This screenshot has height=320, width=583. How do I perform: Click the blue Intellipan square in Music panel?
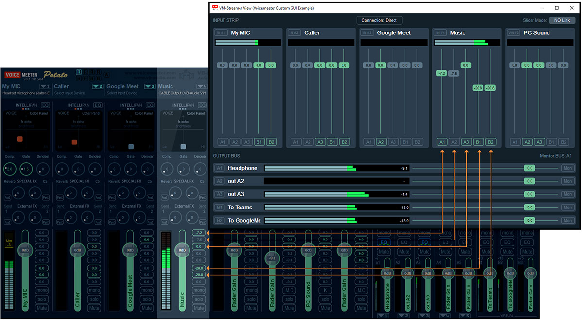tap(183, 146)
